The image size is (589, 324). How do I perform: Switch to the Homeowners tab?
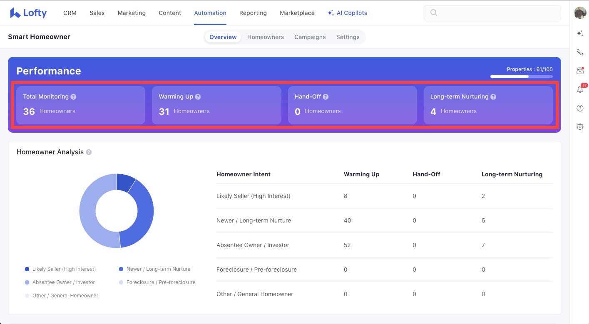[265, 37]
